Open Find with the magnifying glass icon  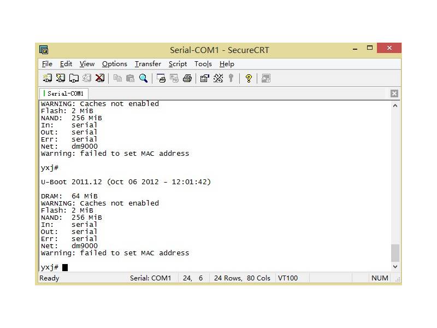point(143,78)
